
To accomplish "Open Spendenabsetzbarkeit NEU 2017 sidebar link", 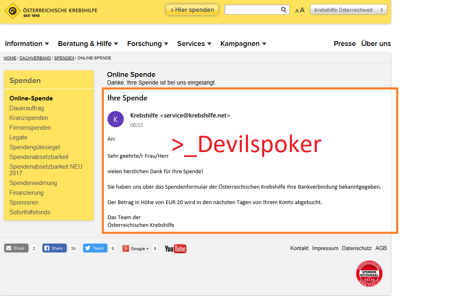I will click(46, 170).
